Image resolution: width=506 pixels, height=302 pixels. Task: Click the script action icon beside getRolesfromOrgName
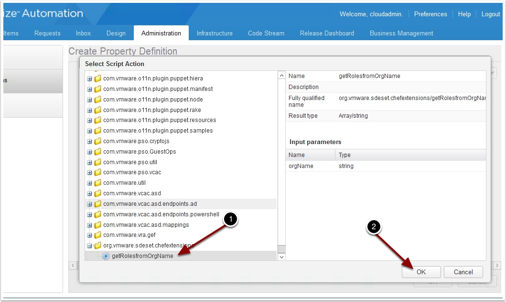106,256
